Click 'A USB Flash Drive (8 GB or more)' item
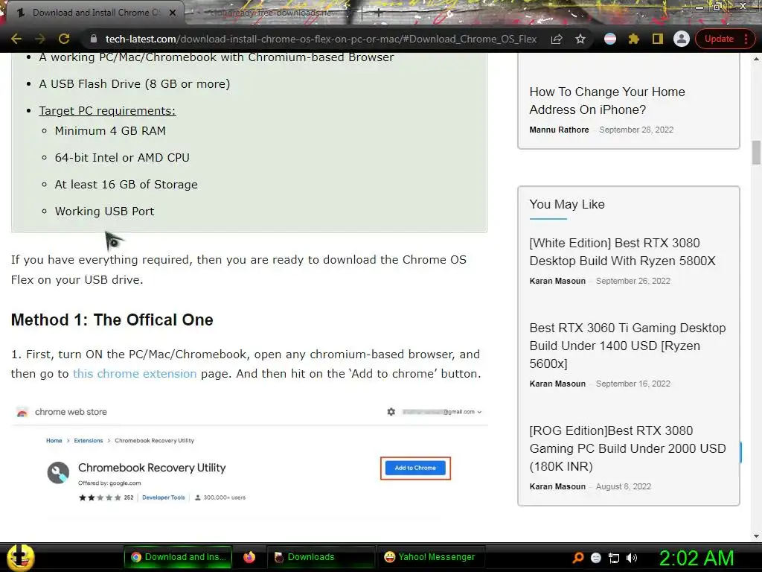The height and width of the screenshot is (572, 762). [135, 83]
